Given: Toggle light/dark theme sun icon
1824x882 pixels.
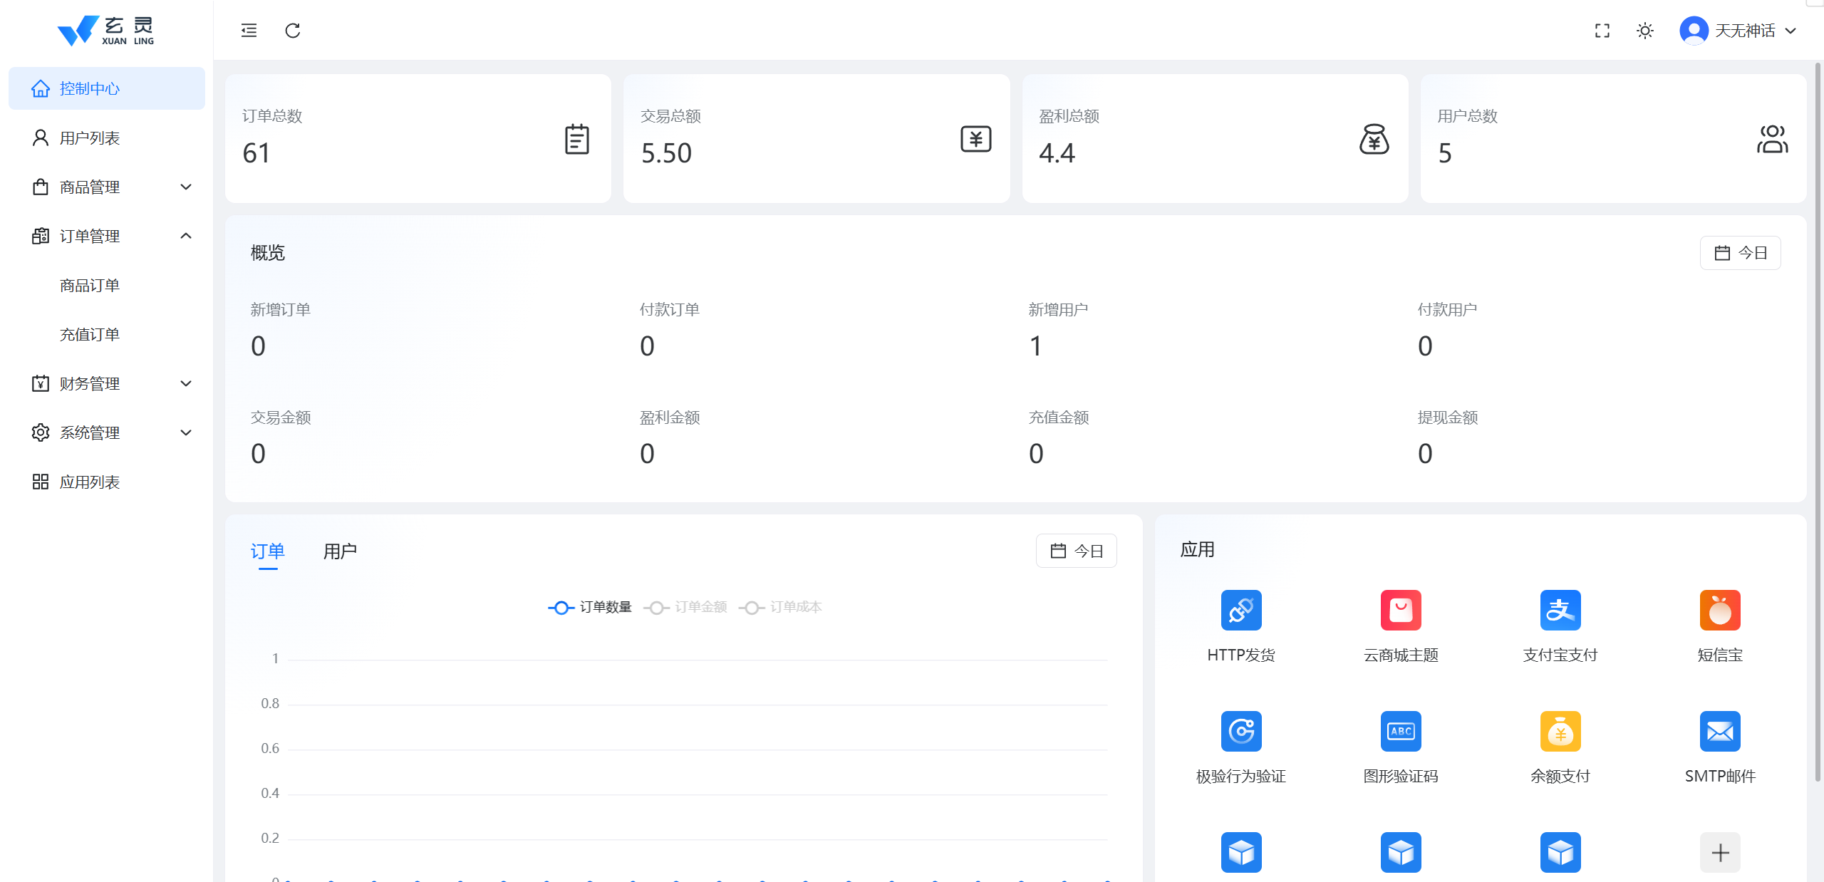Looking at the screenshot, I should click(1644, 31).
